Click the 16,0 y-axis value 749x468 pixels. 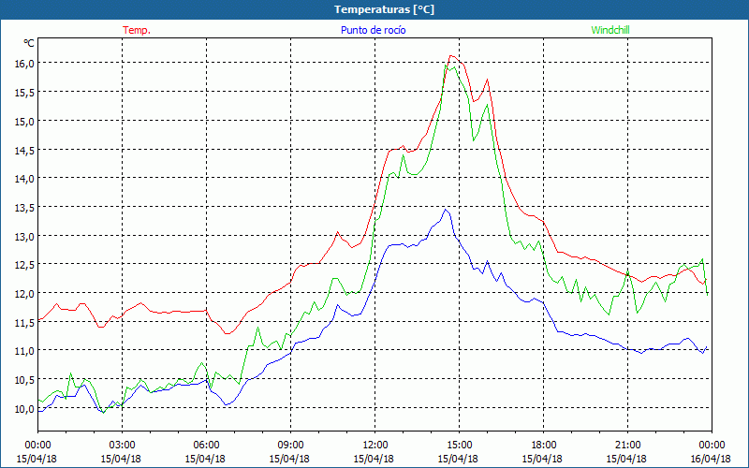point(24,63)
